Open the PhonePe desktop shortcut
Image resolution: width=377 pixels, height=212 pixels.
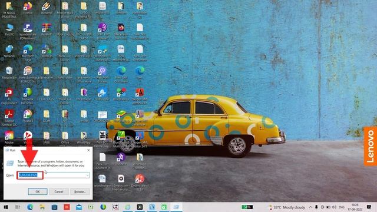(x=121, y=159)
